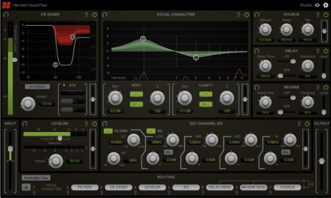Click the preset target icon beside Studio
Image resolution: width=331 pixels, height=198 pixels.
coord(317,5)
